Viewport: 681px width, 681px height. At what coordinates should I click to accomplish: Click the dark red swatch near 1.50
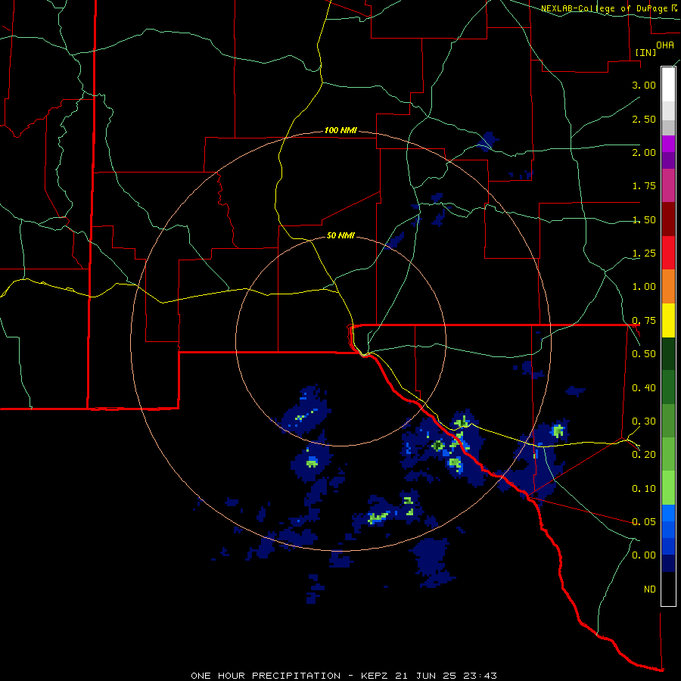pos(668,219)
